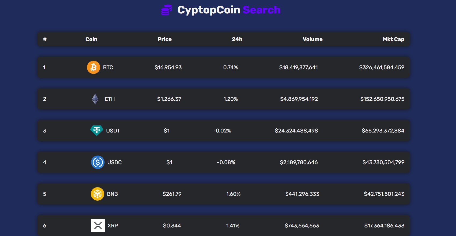
Task: Click the Tether USDT logo icon
Action: coord(97,131)
